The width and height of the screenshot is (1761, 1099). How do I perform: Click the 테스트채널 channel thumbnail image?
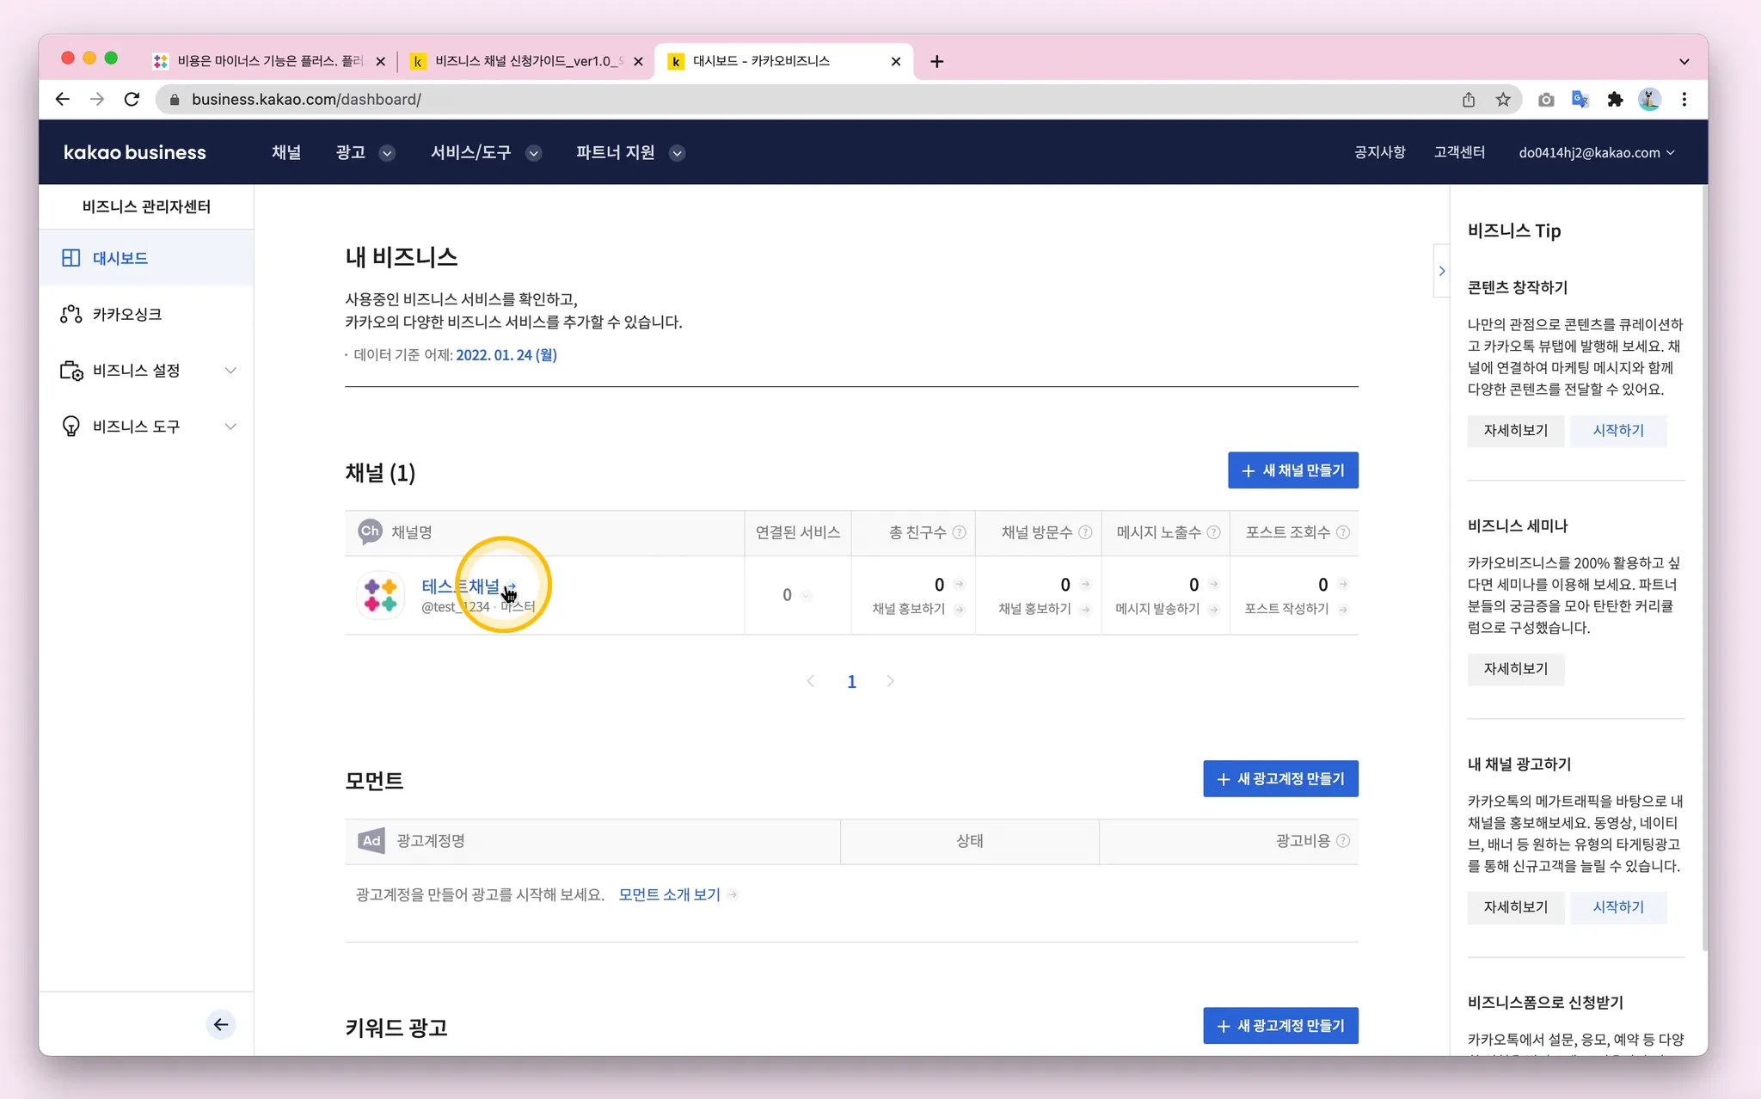click(x=381, y=595)
